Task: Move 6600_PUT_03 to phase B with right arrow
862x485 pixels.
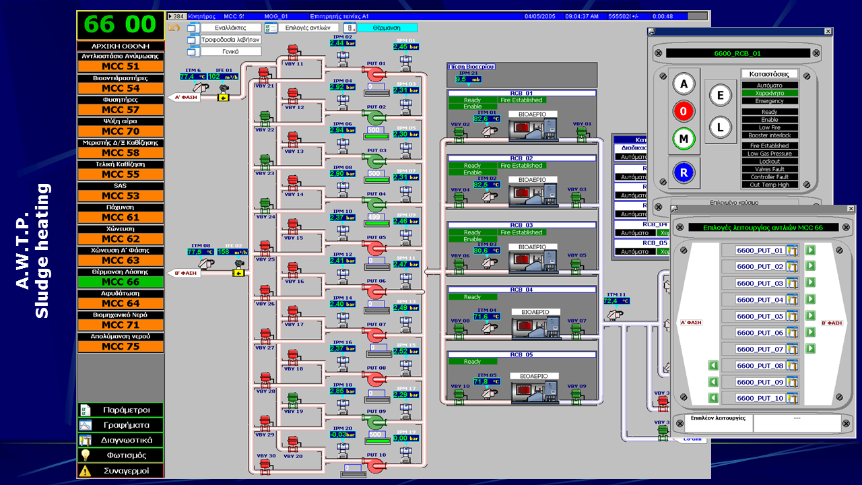Action: pyautogui.click(x=810, y=283)
